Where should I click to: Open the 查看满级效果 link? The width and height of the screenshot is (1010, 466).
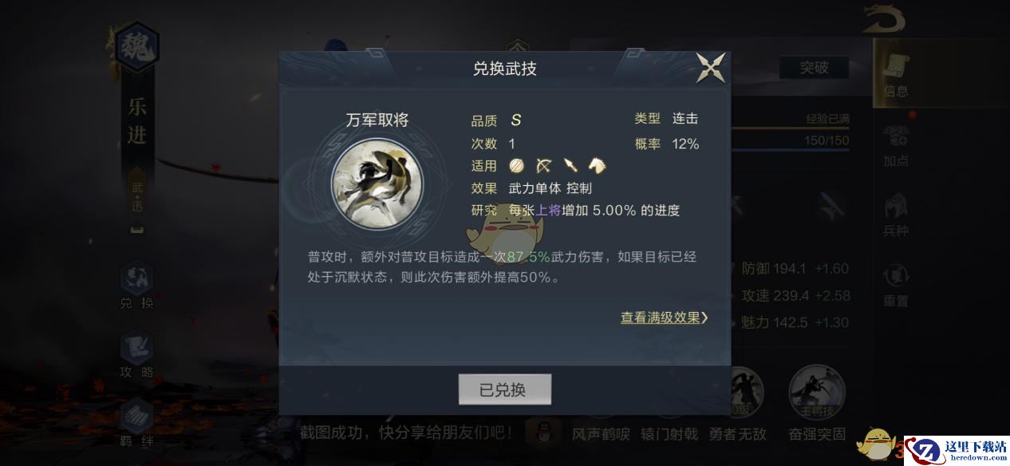664,318
